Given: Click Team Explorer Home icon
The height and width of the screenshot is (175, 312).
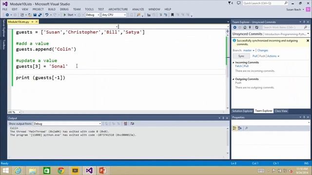Looking at the screenshot, I should coord(245,27).
